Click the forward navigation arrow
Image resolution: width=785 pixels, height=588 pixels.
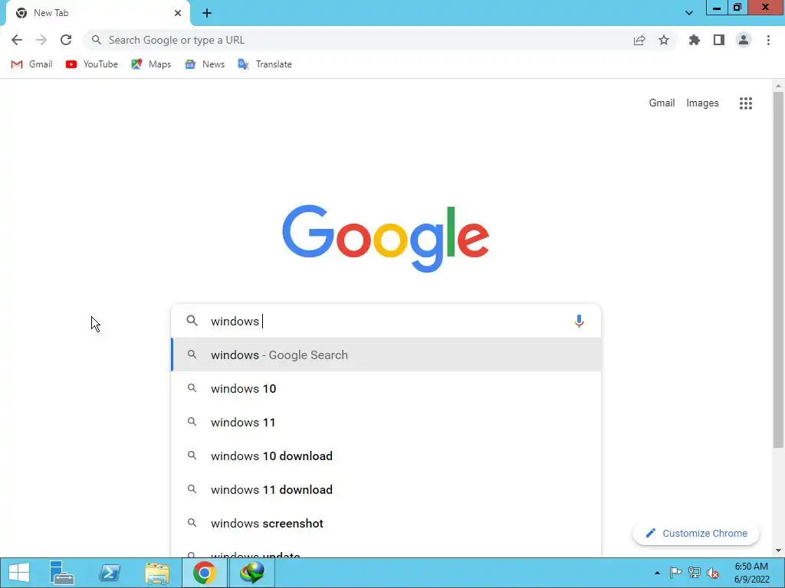(41, 40)
